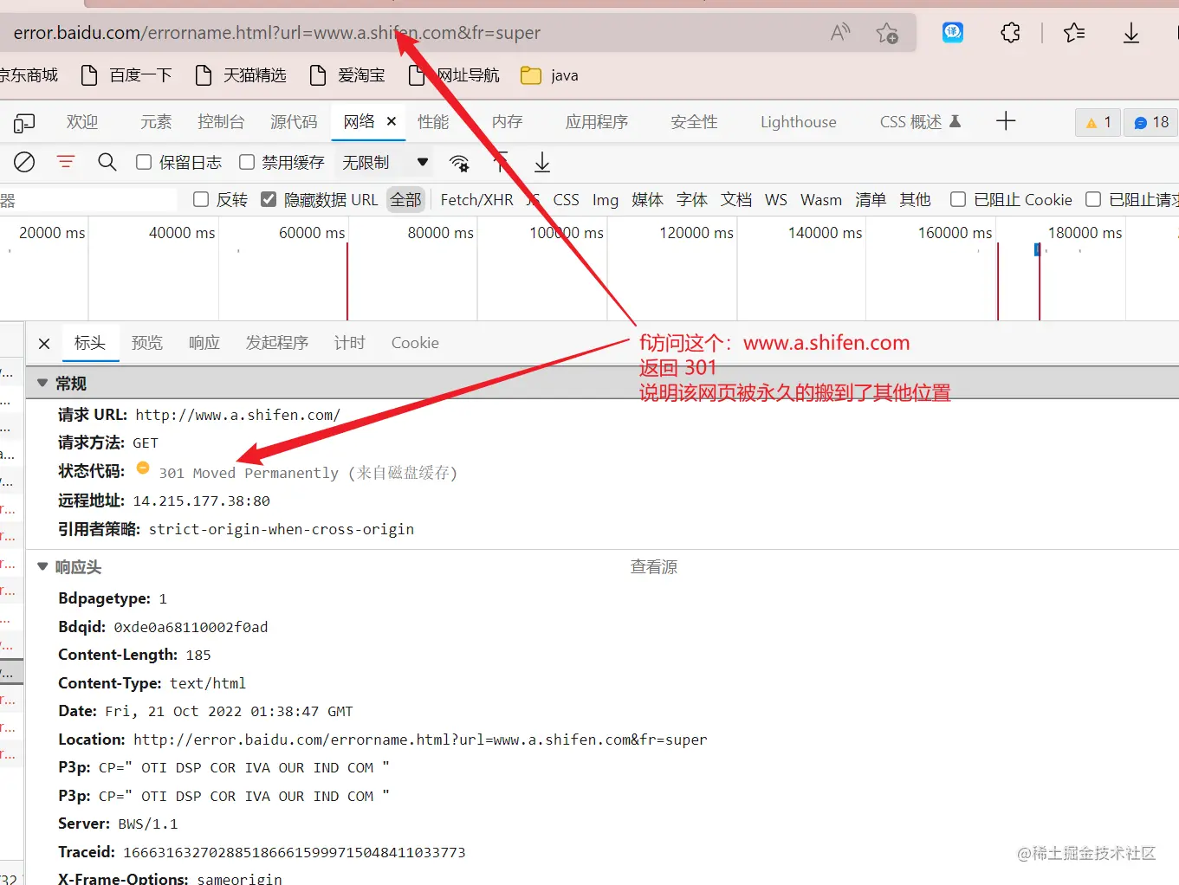1179x885 pixels.
Task: Open the Favorites list icon
Action: (x=1074, y=33)
